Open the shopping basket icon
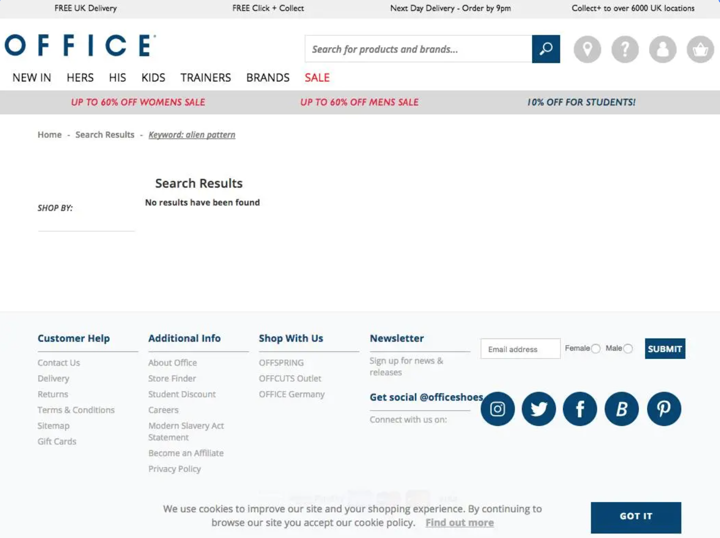 click(x=700, y=49)
